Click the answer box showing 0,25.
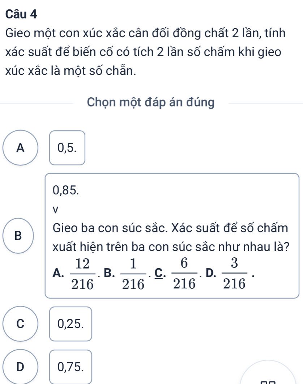 click(x=71, y=324)
